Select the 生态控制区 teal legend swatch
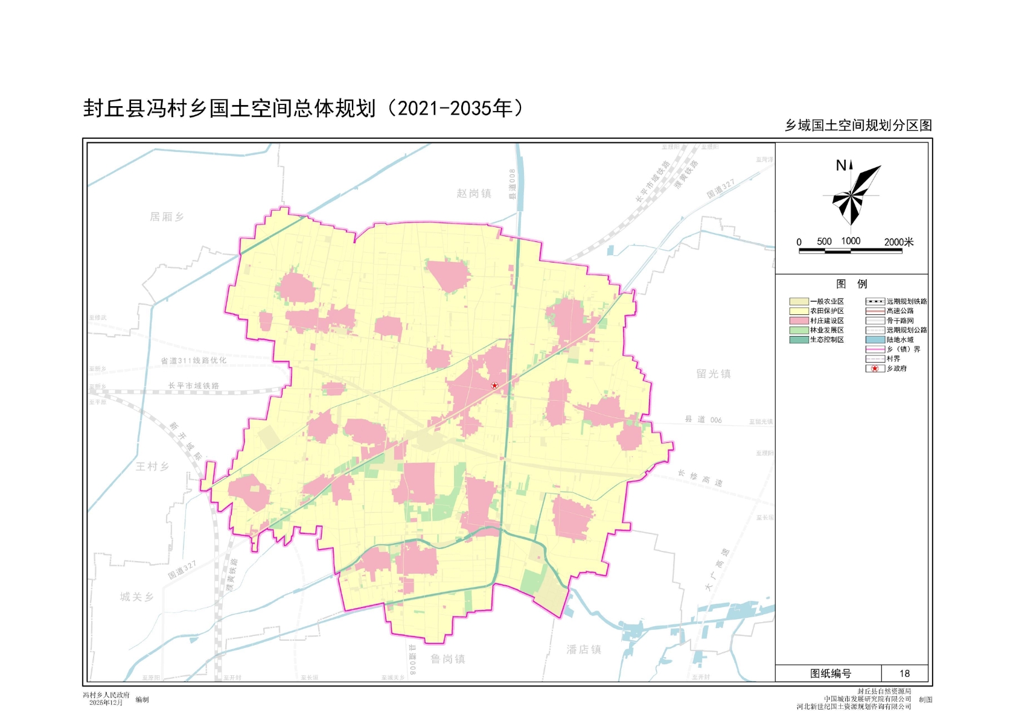The height and width of the screenshot is (718, 1016). 799,340
